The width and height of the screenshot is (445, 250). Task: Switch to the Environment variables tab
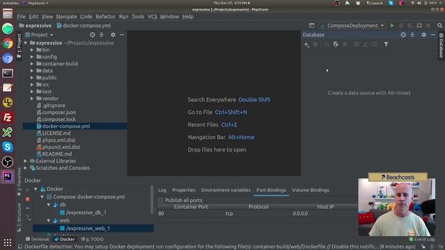(225, 190)
